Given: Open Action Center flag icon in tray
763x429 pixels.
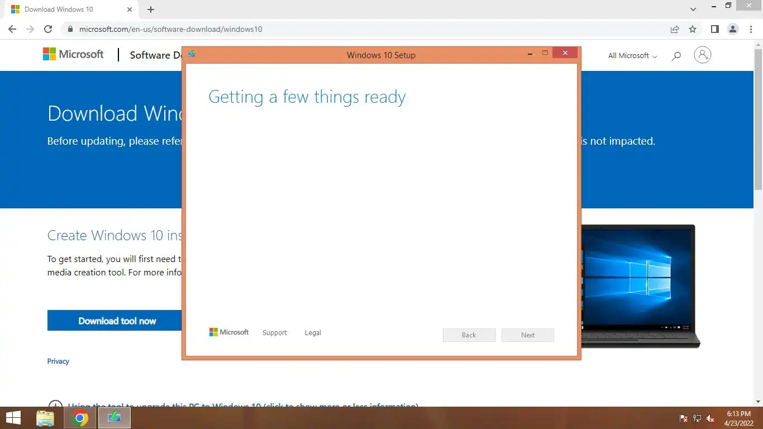Looking at the screenshot, I should click(683, 418).
